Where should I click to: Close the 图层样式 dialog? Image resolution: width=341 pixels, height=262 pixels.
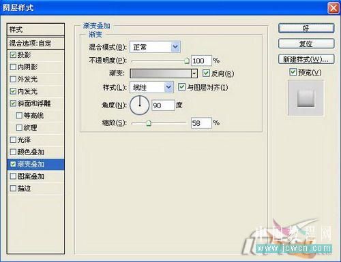pos(333,8)
